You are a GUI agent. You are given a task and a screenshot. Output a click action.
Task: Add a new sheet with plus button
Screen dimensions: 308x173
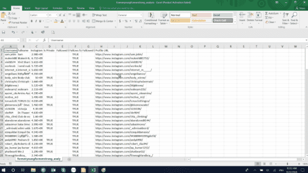click(x=69, y=159)
